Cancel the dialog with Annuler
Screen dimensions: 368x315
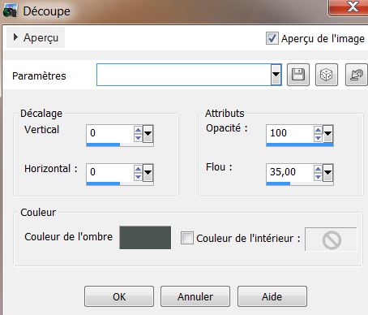(195, 296)
